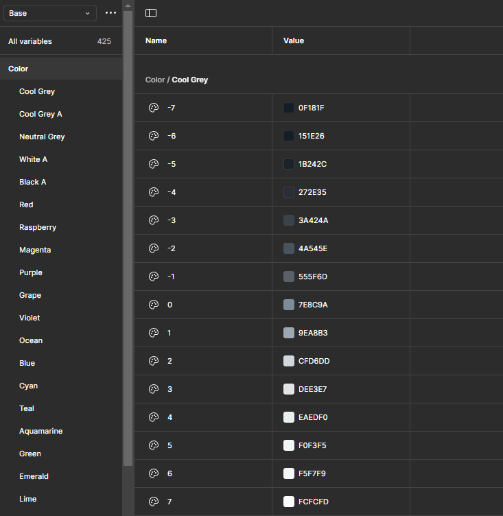Click the palette icon for variable -7
This screenshot has height=516, width=503.
pos(154,108)
